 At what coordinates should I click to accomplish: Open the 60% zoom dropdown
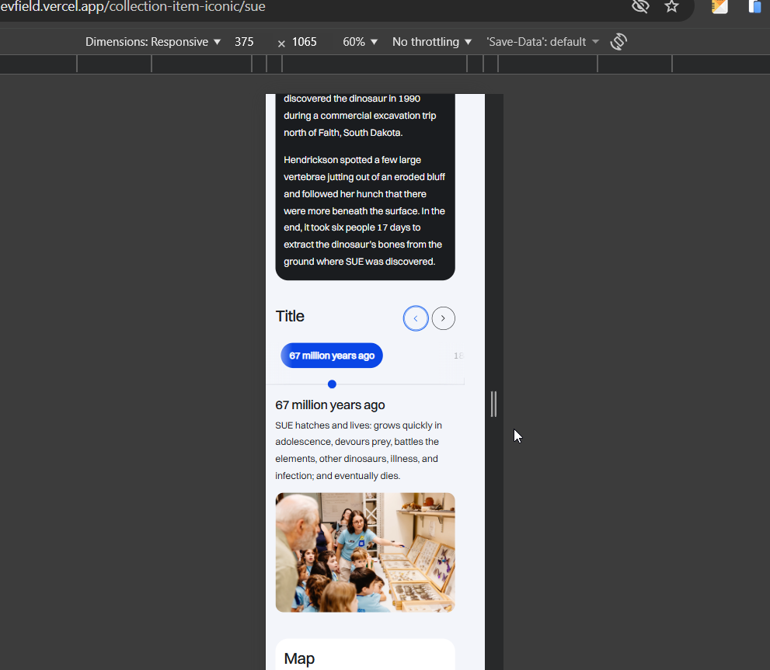[360, 42]
